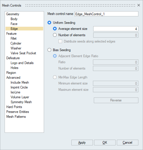The height and width of the screenshot is (150, 143).
Task: Select the Uniform Seeding radio button
Action: tap(49, 23)
